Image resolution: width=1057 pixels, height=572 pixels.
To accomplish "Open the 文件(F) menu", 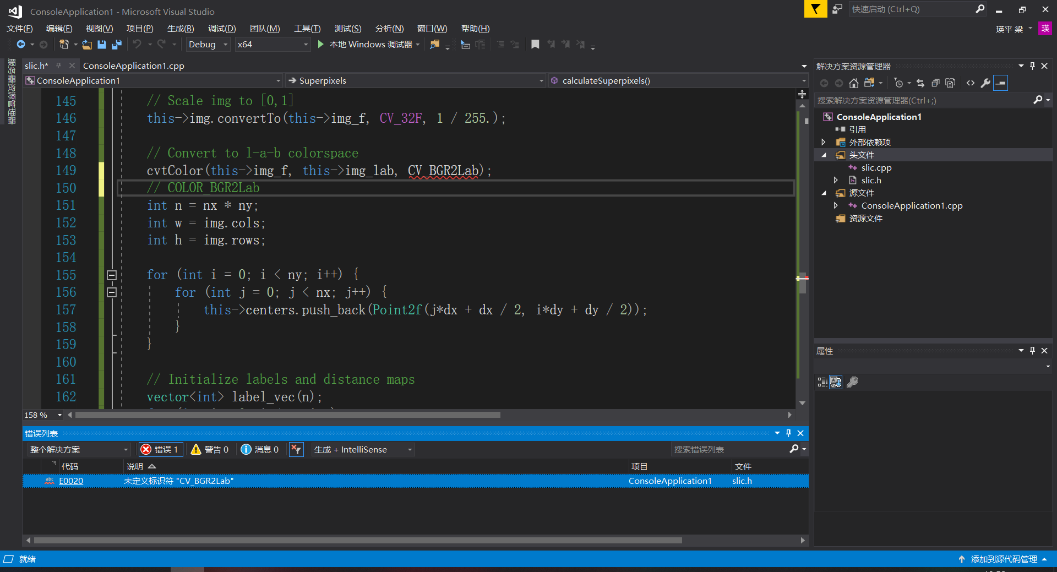I will point(19,29).
